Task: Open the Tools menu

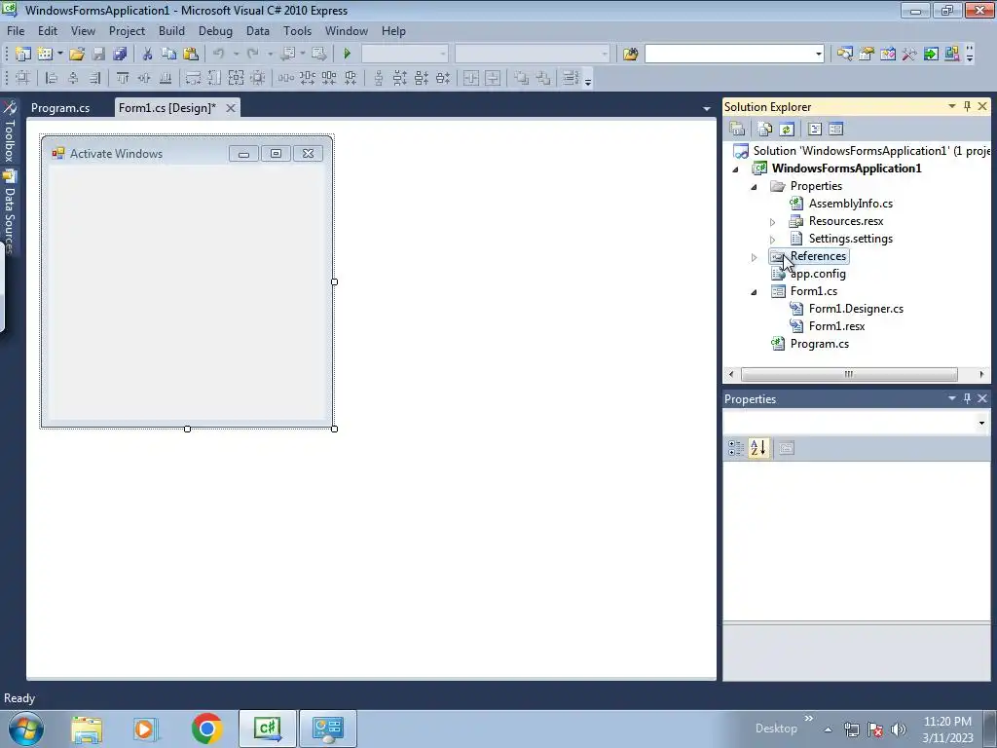Action: [x=298, y=30]
